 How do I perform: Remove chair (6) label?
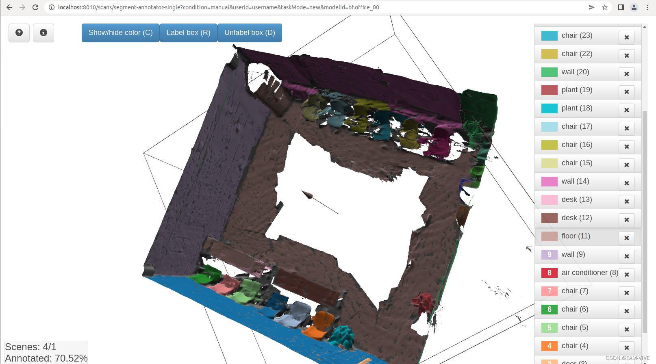(x=627, y=311)
